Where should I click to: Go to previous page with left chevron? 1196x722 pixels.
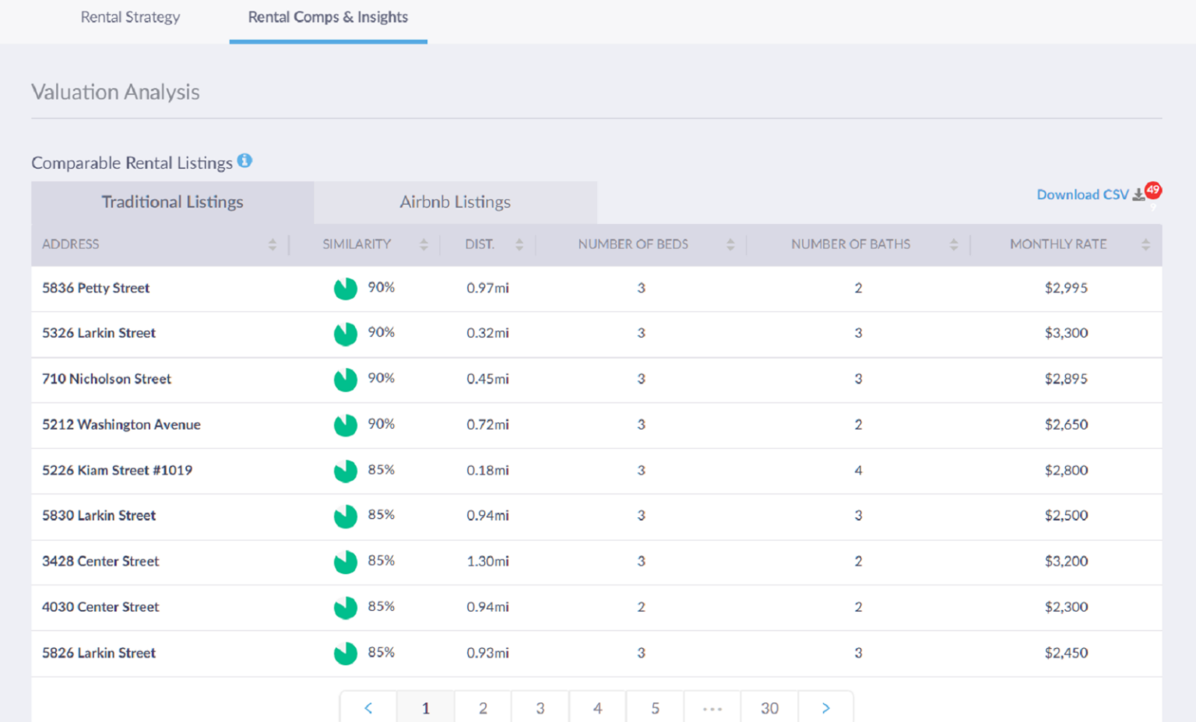368,708
